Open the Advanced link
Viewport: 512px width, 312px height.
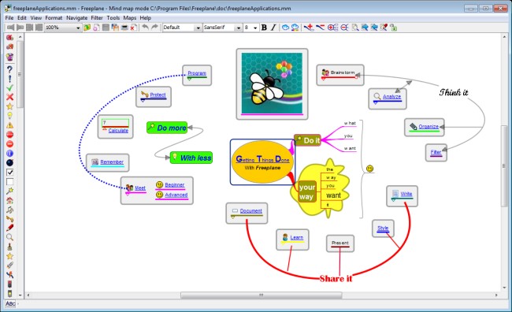click(x=176, y=195)
